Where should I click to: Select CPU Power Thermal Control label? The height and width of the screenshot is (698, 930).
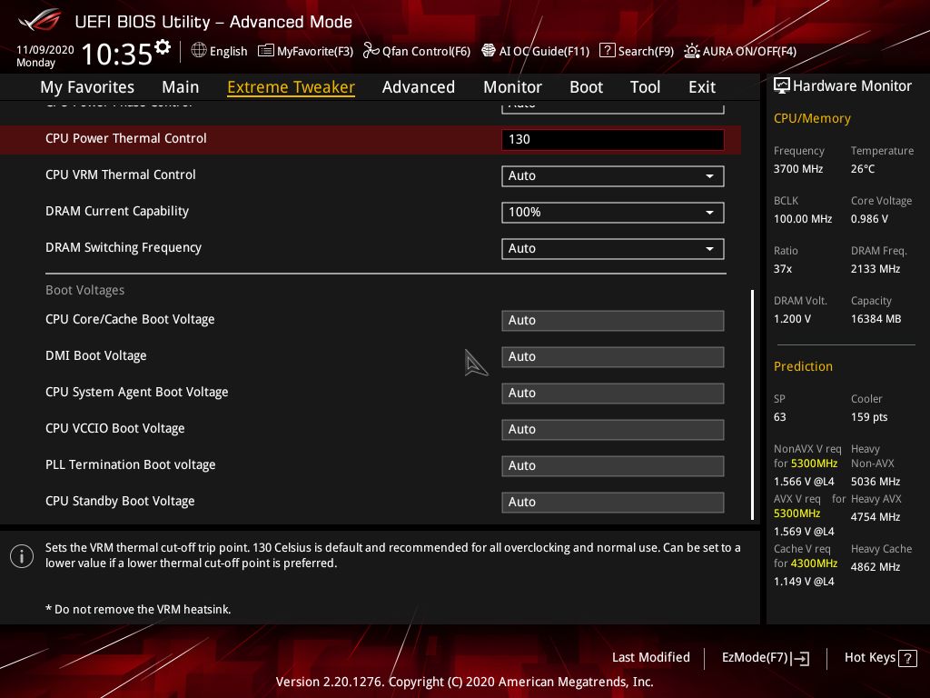pyautogui.click(x=125, y=138)
